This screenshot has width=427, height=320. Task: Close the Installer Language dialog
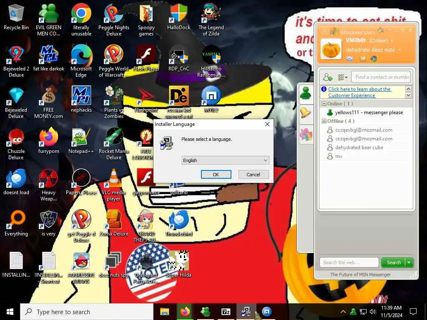[267, 124]
